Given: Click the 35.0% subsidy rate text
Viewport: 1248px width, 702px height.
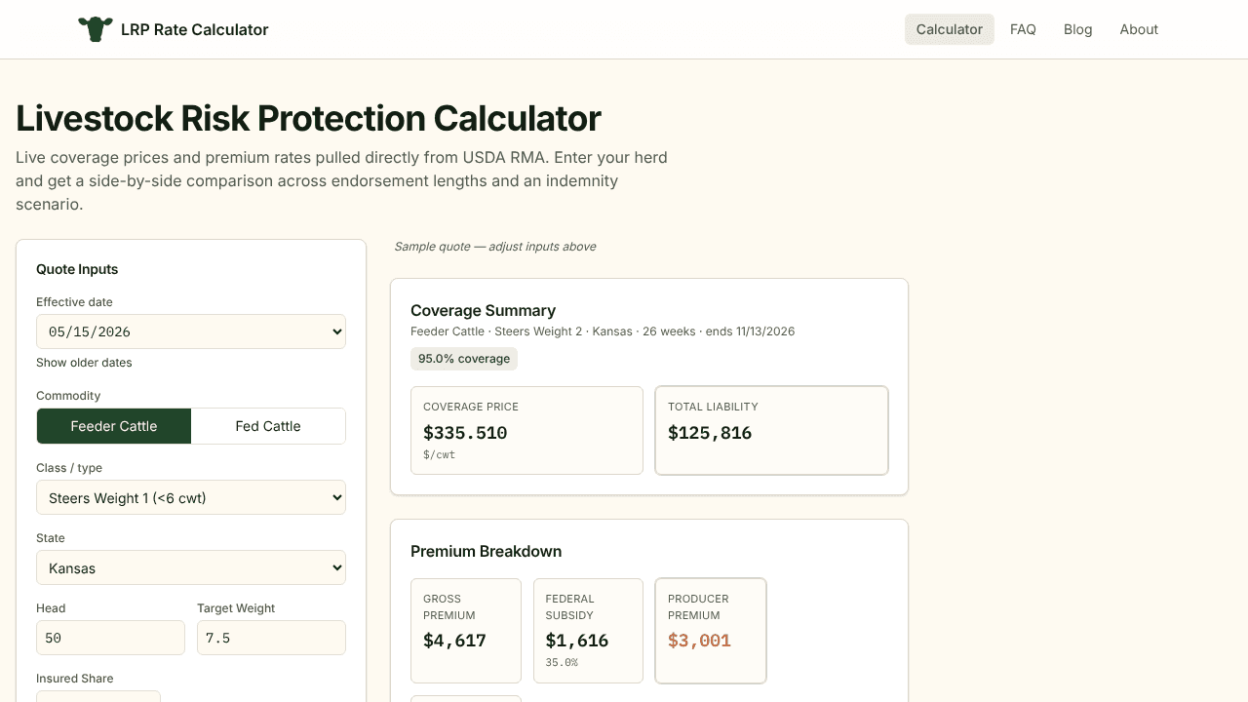Looking at the screenshot, I should 562,663.
